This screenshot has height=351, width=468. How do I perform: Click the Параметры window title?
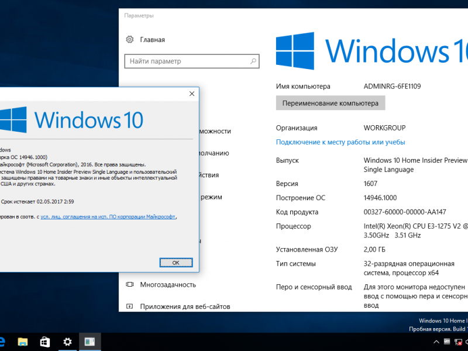(x=139, y=16)
